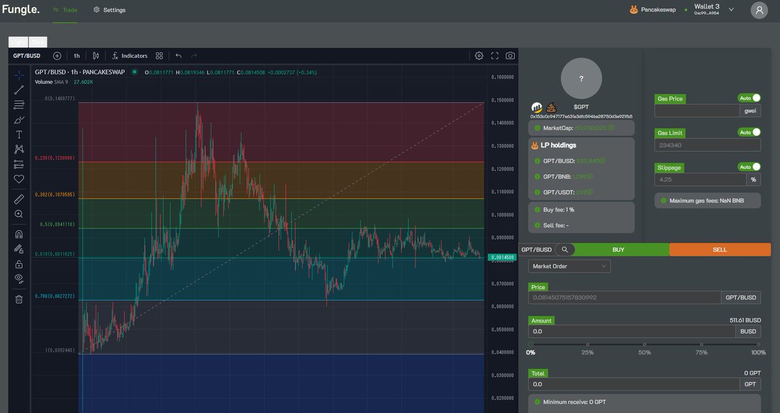Open the Pancakeswap exchange selector
This screenshot has height=413, width=780.
pos(653,10)
